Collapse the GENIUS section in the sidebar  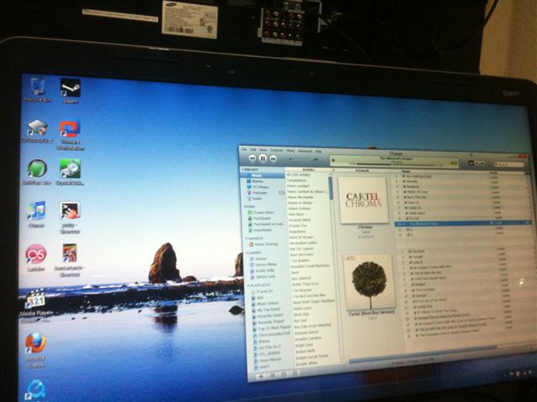click(x=248, y=253)
